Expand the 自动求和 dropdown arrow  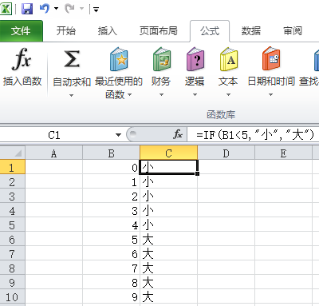click(71, 95)
